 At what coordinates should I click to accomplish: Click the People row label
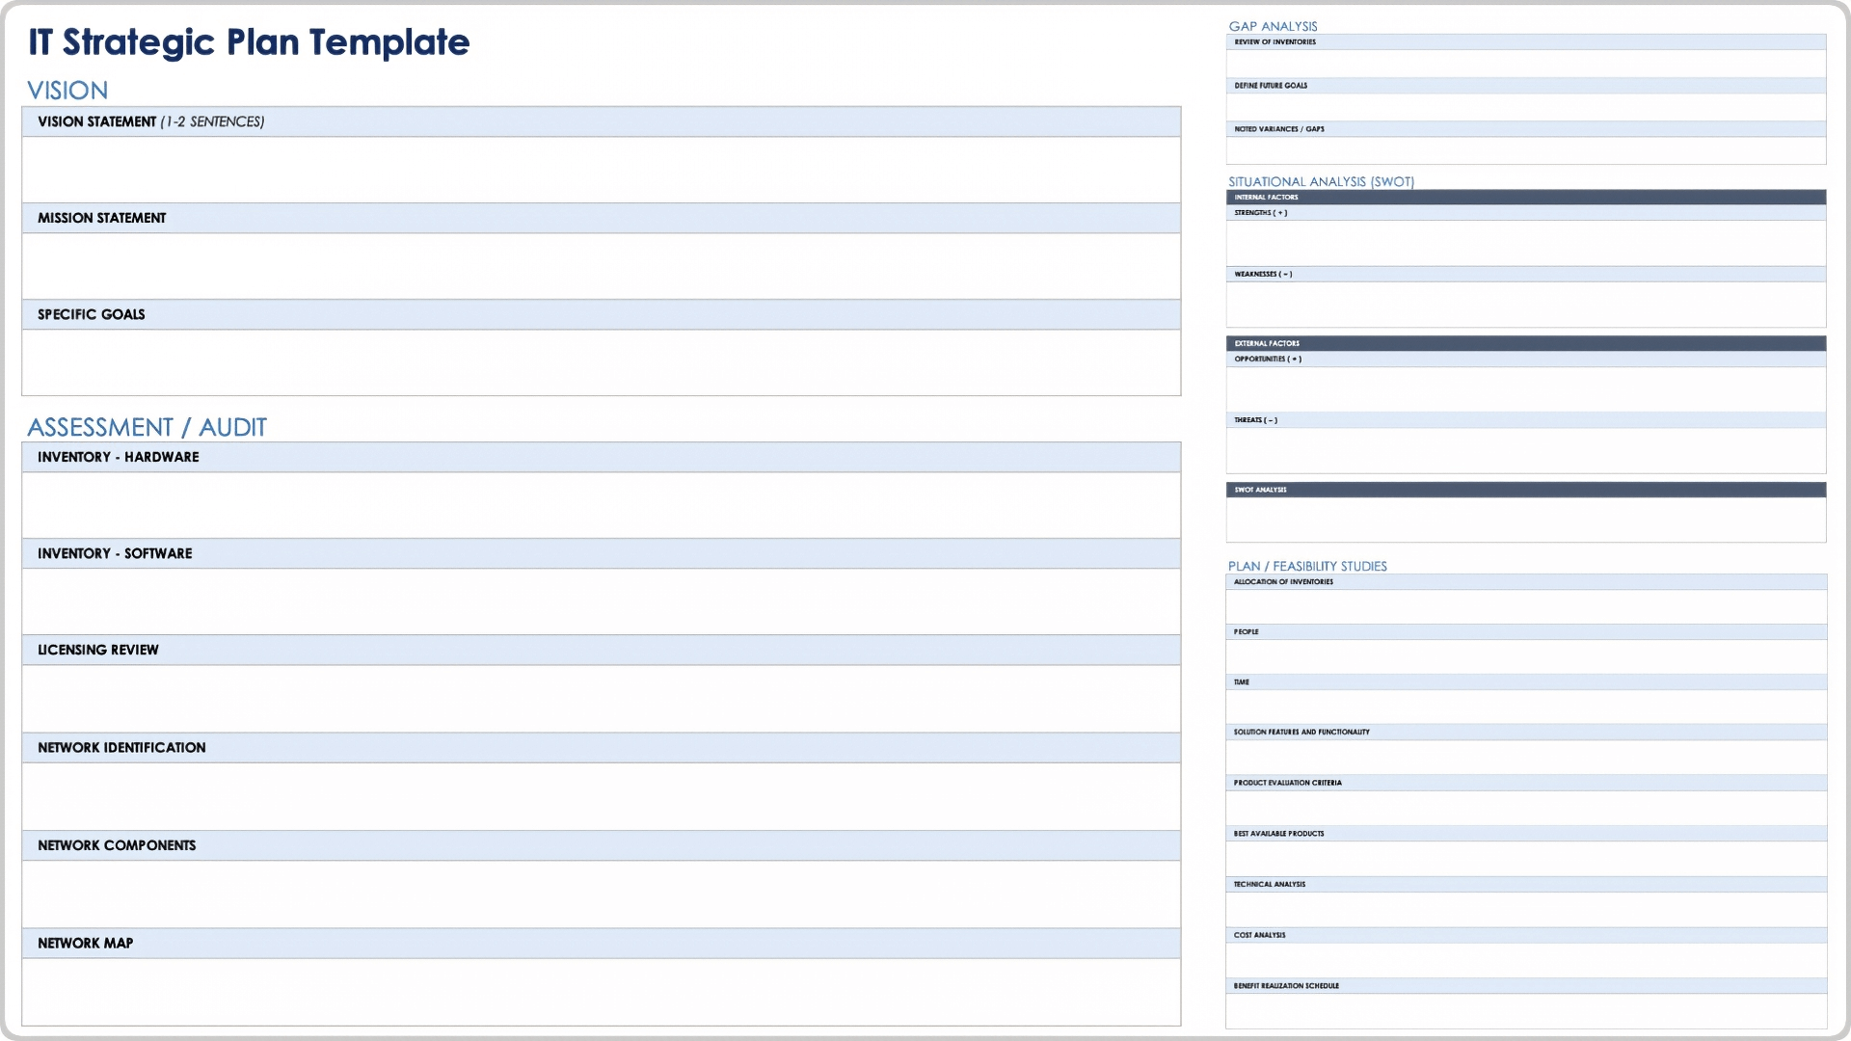coord(1246,632)
